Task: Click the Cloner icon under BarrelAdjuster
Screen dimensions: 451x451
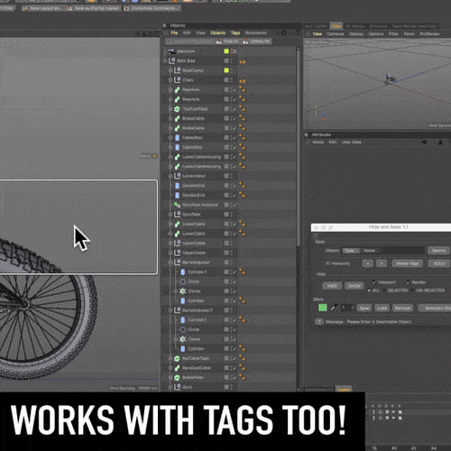Action: [183, 291]
